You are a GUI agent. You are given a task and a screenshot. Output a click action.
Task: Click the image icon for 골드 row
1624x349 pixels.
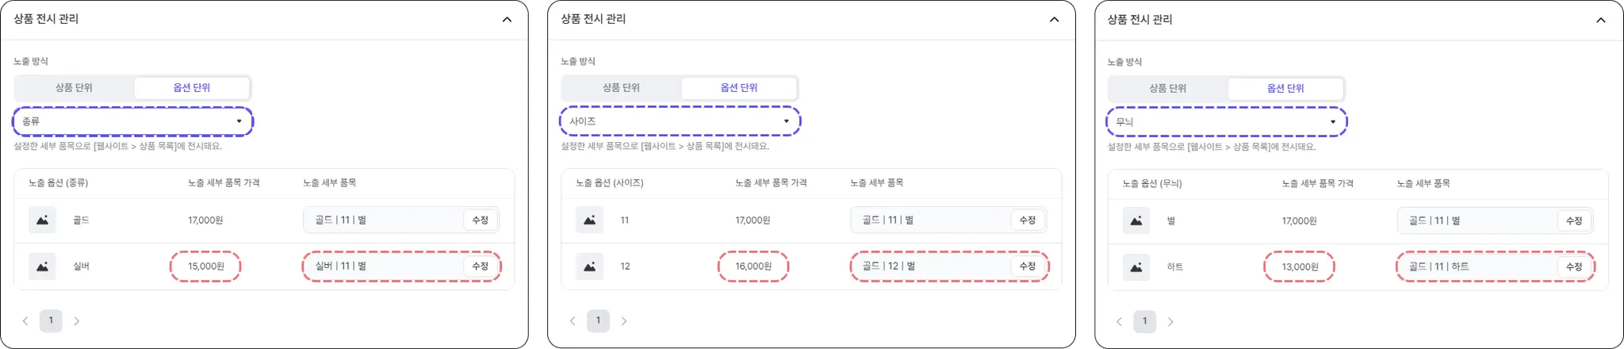(x=43, y=220)
